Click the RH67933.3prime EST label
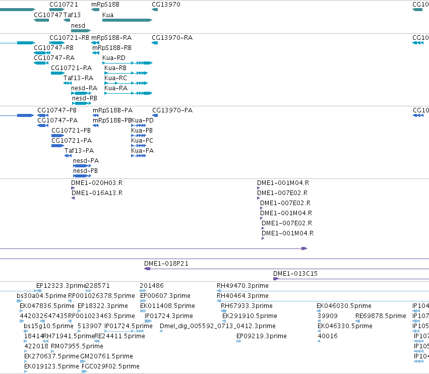This screenshot has width=429, height=374. tap(247, 306)
